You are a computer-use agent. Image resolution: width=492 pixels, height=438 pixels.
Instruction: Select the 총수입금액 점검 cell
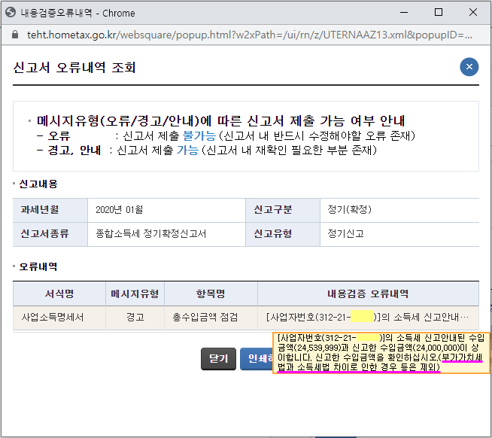pyautogui.click(x=211, y=318)
